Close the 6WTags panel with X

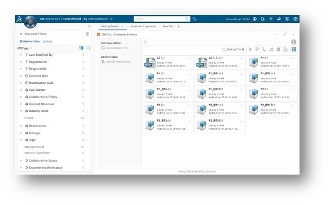pos(90,26)
